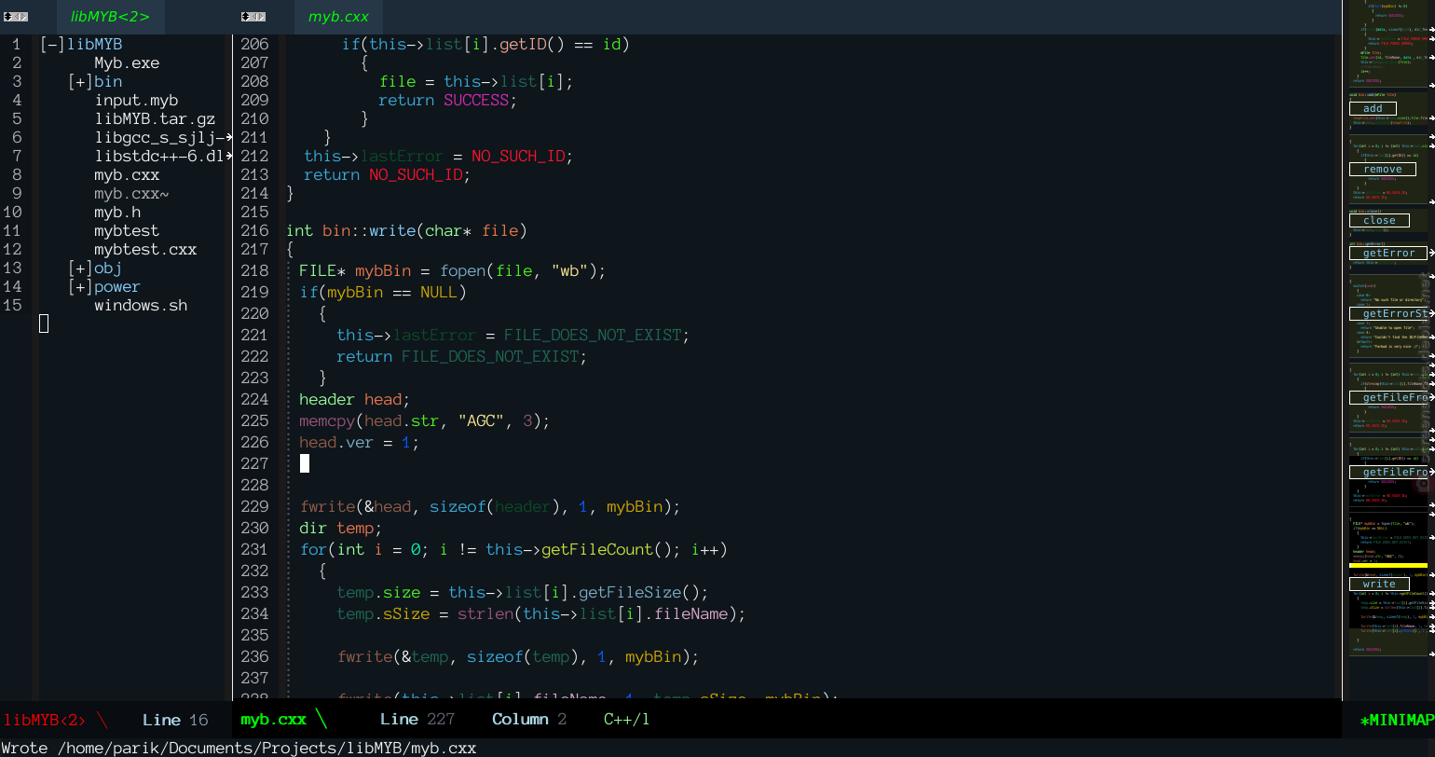Click 'Line 227' in the mode line

(x=417, y=719)
